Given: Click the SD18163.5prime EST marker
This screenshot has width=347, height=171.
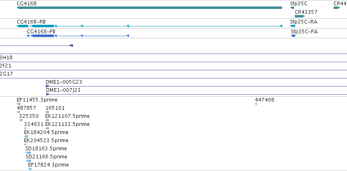Looking at the screenshot, I should [x=28, y=153].
